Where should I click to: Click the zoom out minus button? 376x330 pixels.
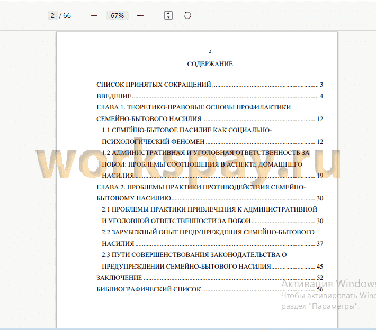tap(94, 16)
